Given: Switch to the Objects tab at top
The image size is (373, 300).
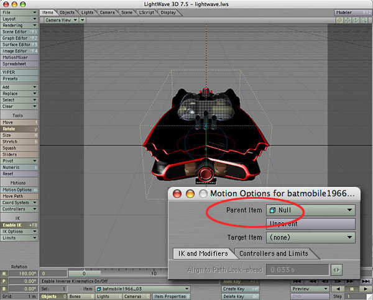Looking at the screenshot, I should click(x=67, y=12).
